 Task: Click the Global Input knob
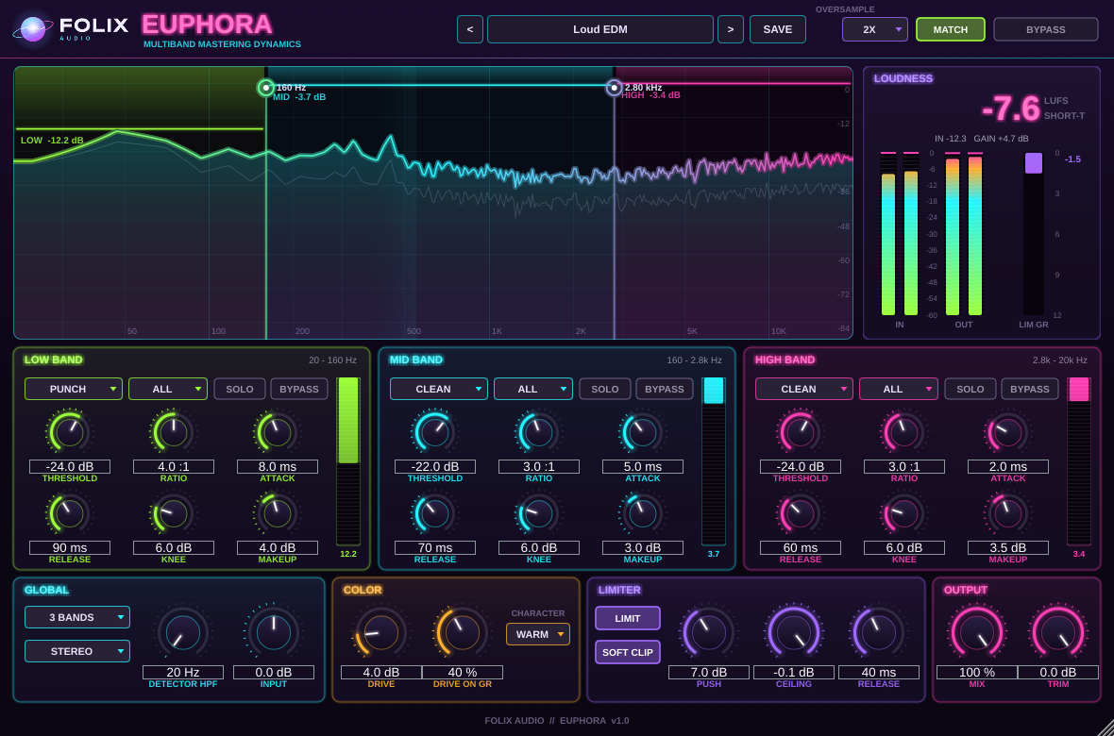[x=274, y=632]
